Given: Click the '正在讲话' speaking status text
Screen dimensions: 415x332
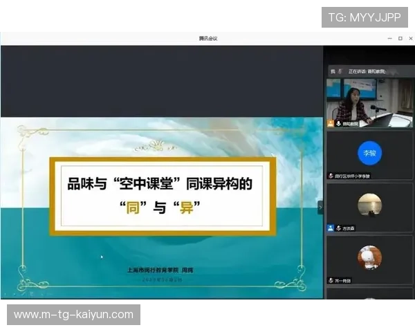Looking at the screenshot, I should (x=367, y=71).
